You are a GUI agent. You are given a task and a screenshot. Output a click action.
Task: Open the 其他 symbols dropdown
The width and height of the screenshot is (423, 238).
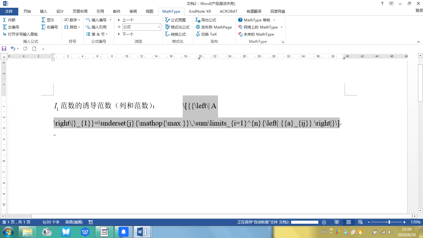[72, 27]
